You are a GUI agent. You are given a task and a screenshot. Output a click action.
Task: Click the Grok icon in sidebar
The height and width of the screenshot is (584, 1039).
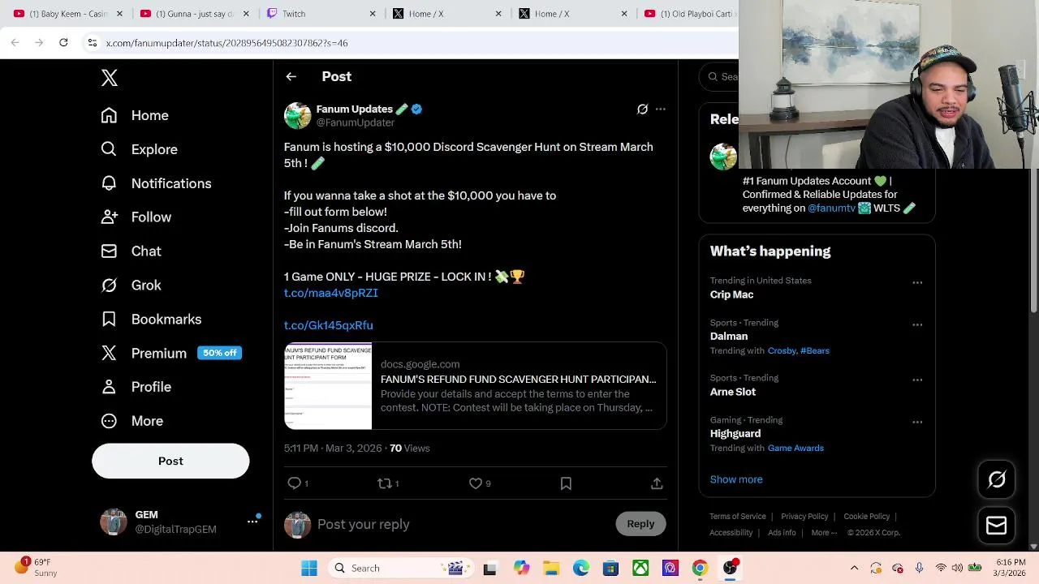[x=109, y=286]
